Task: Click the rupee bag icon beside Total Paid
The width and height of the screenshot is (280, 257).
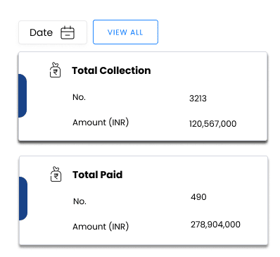Action: point(56,174)
